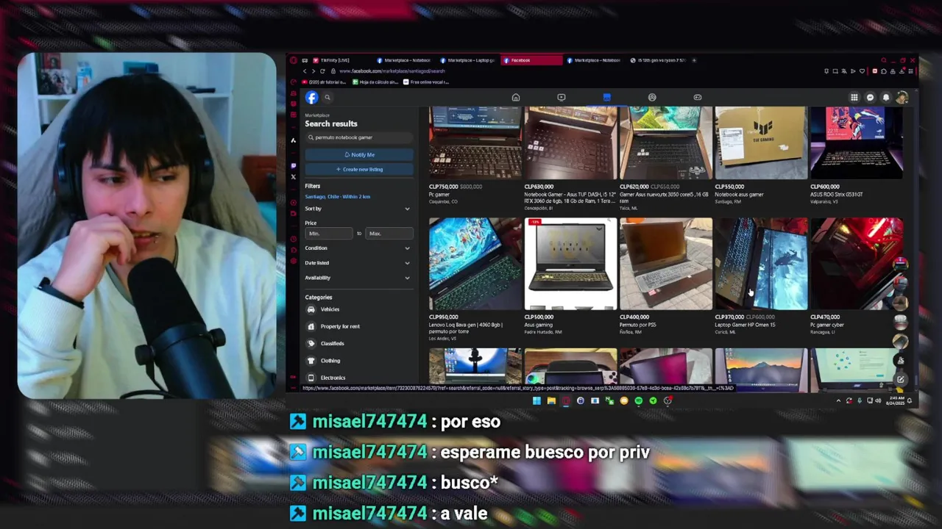Open the Messenger icon
The image size is (942, 529).
[870, 97]
